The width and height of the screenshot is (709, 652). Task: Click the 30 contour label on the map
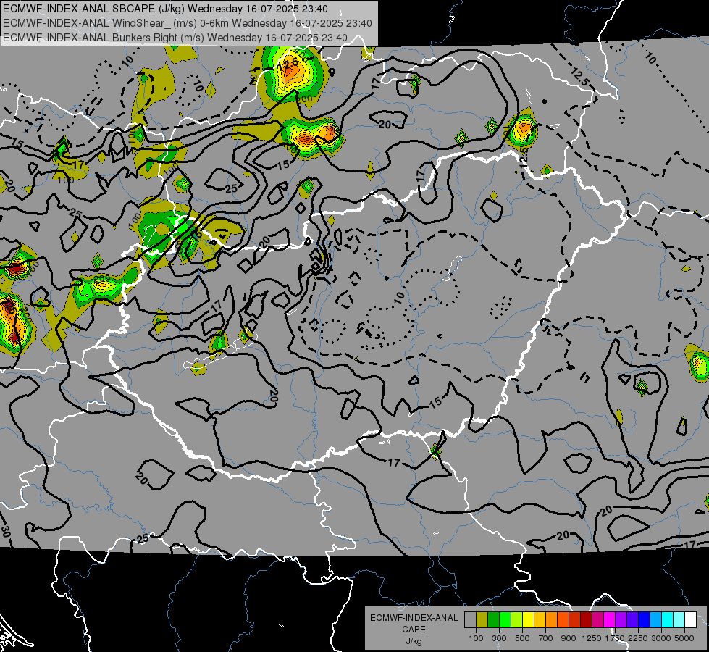(x=5, y=531)
